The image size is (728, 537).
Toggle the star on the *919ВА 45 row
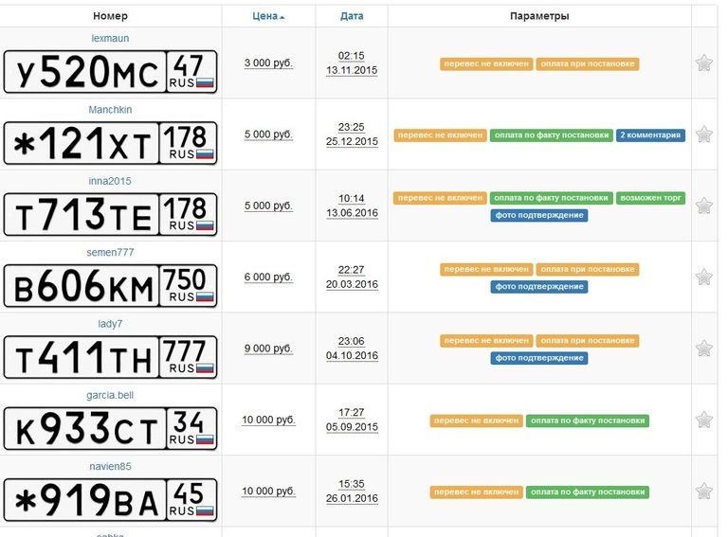click(x=704, y=492)
